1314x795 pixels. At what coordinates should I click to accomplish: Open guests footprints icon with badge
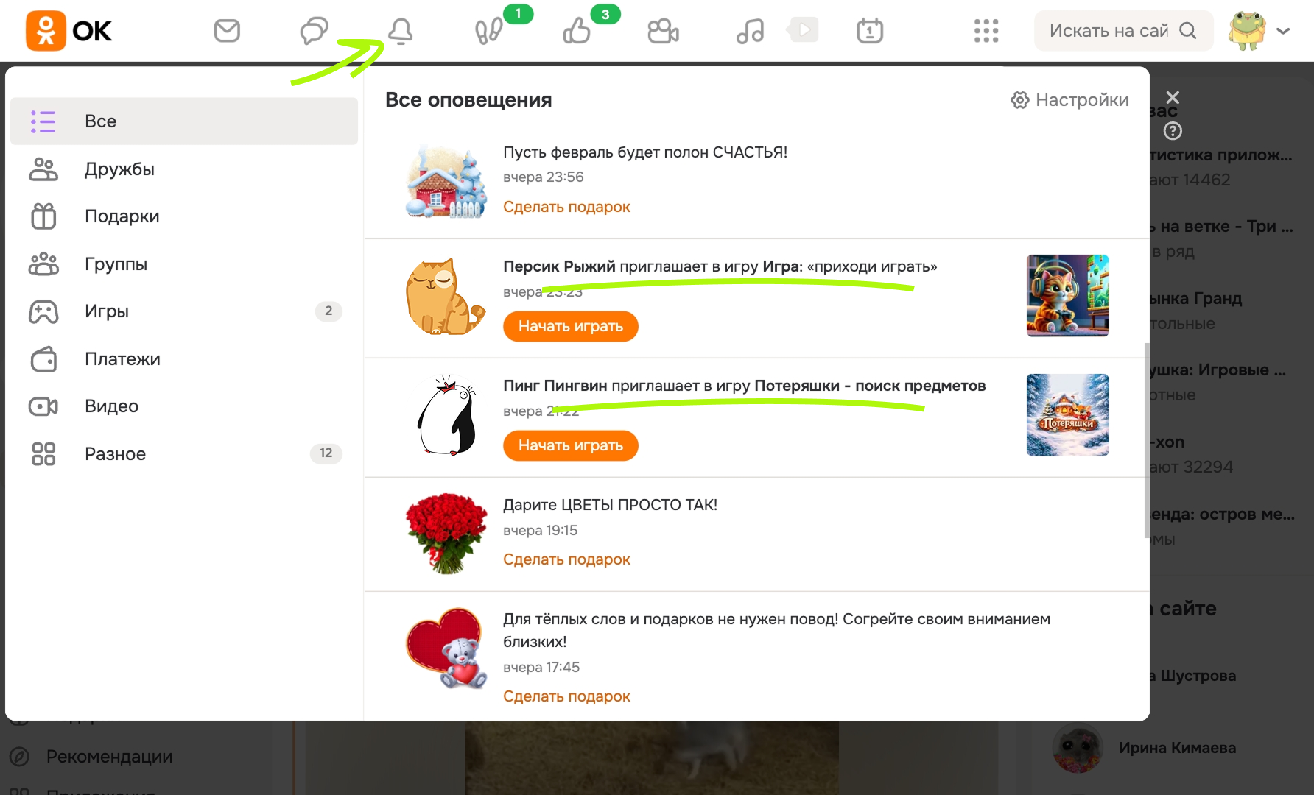pos(488,31)
